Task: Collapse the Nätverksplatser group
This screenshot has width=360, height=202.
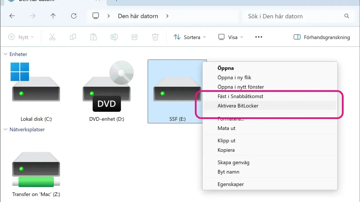Action: 5,129
